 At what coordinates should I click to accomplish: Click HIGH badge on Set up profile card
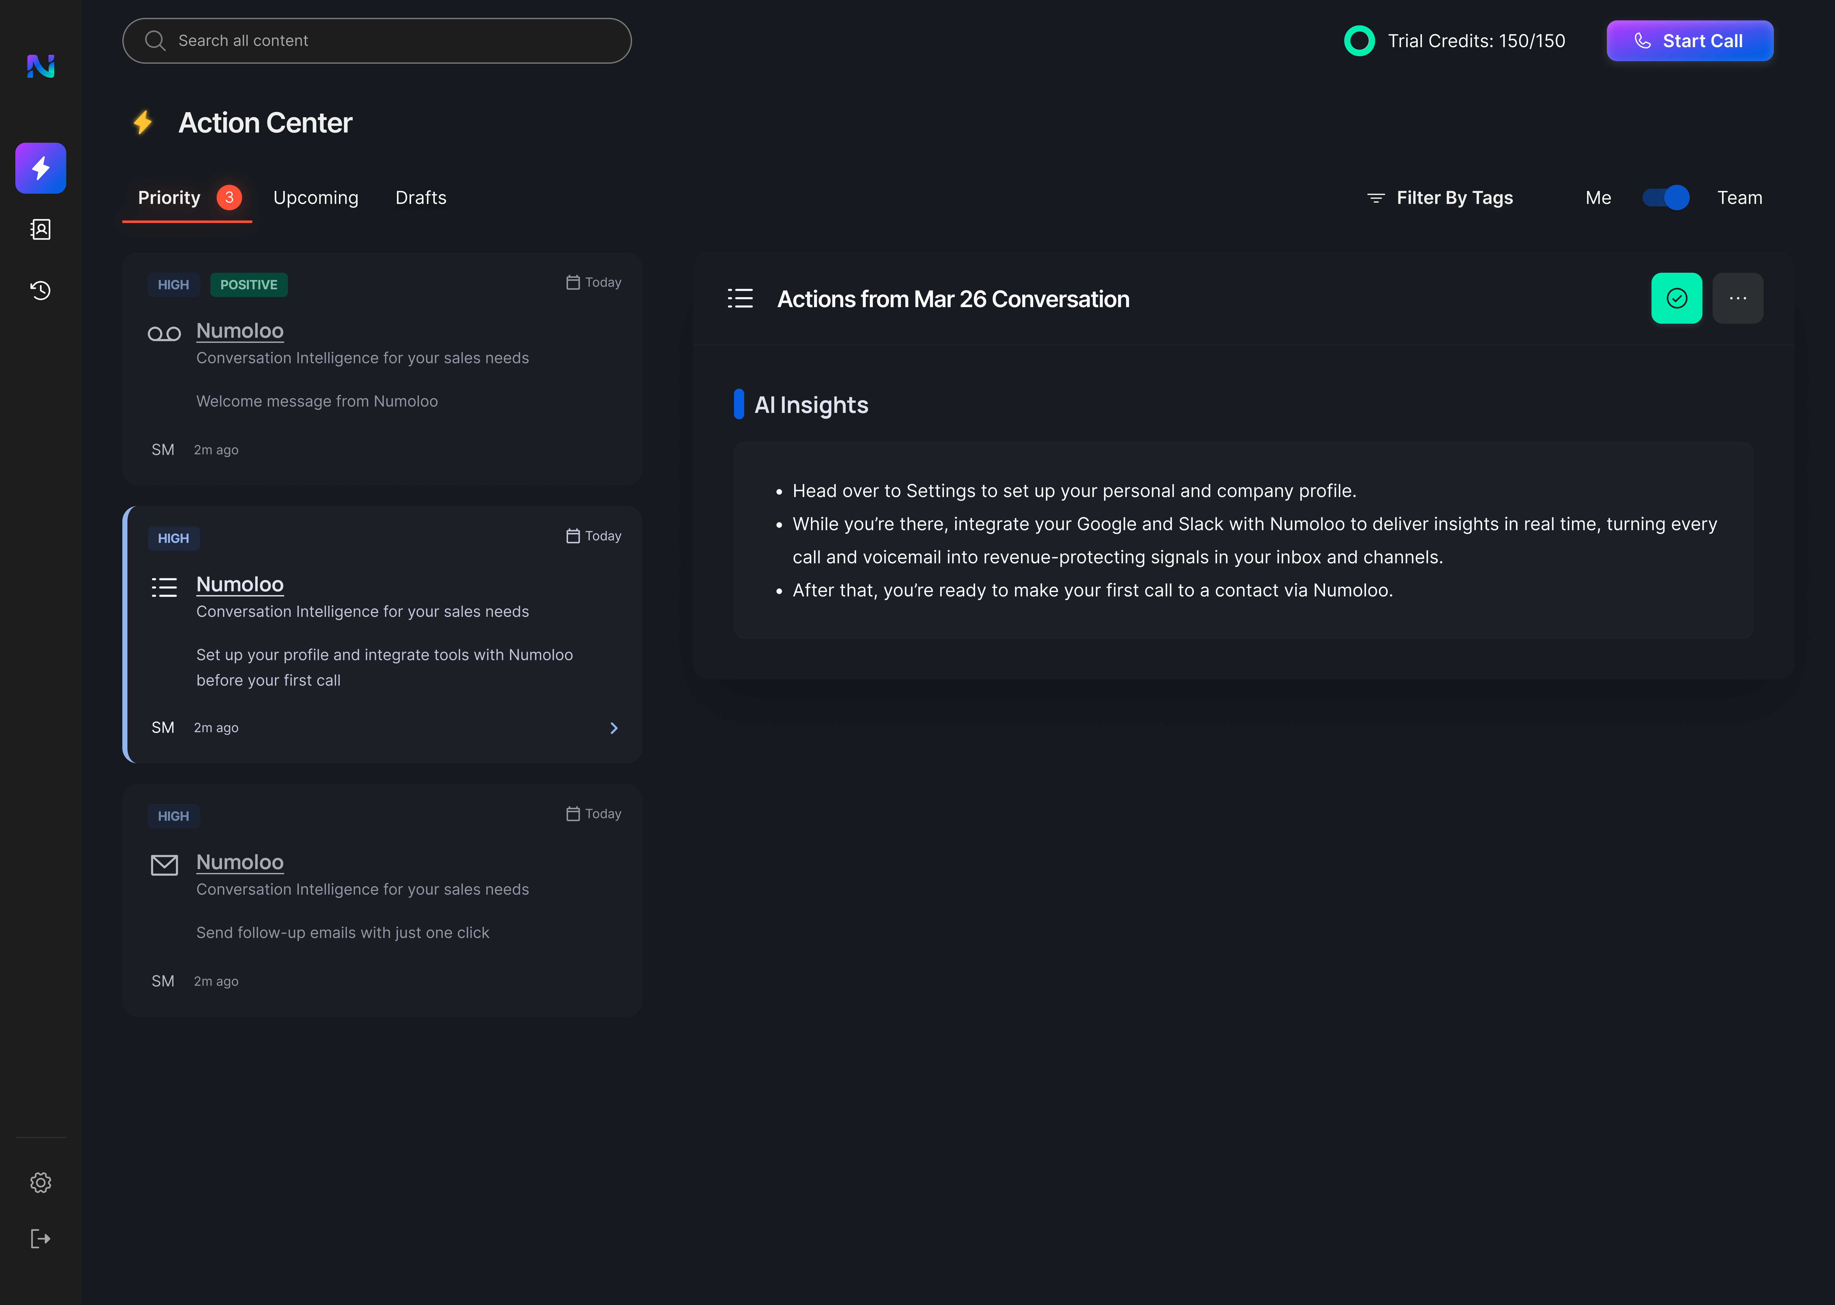tap(174, 538)
